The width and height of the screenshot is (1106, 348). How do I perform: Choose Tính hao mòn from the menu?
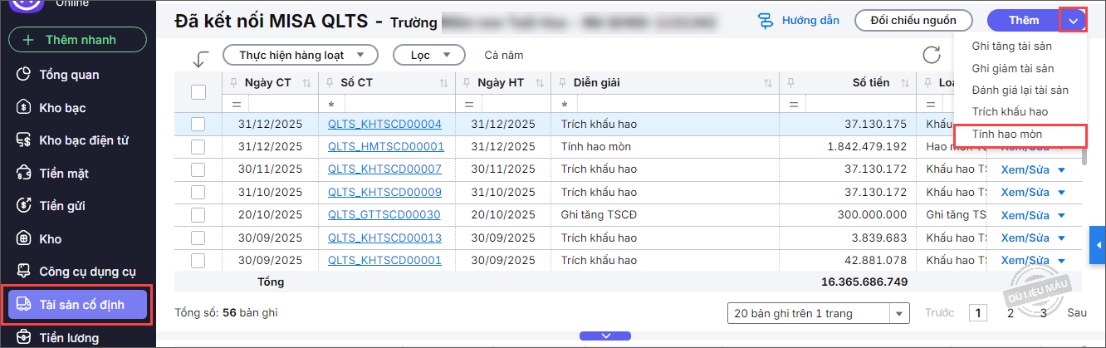pos(1006,134)
